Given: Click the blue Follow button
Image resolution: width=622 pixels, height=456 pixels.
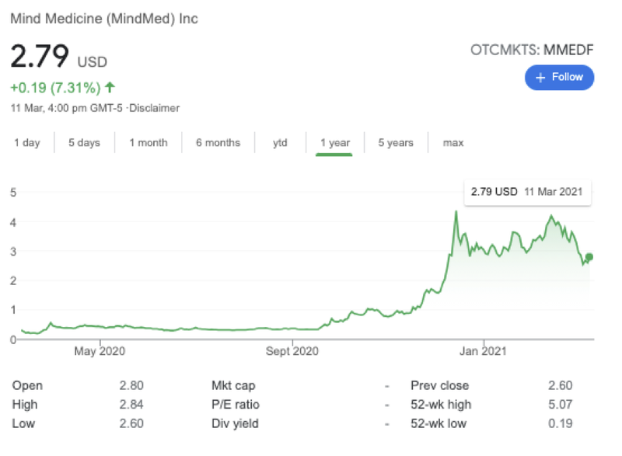Looking at the screenshot, I should (559, 77).
